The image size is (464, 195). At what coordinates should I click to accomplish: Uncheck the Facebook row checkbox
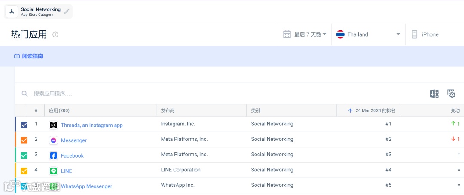(x=24, y=155)
